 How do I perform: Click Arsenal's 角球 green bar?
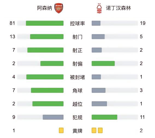click(47, 90)
